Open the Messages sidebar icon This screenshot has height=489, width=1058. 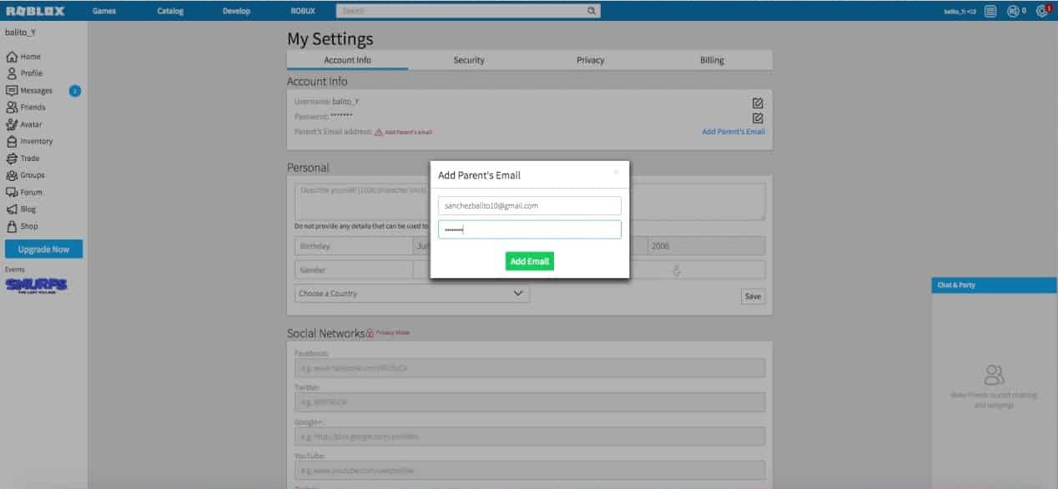[12, 90]
